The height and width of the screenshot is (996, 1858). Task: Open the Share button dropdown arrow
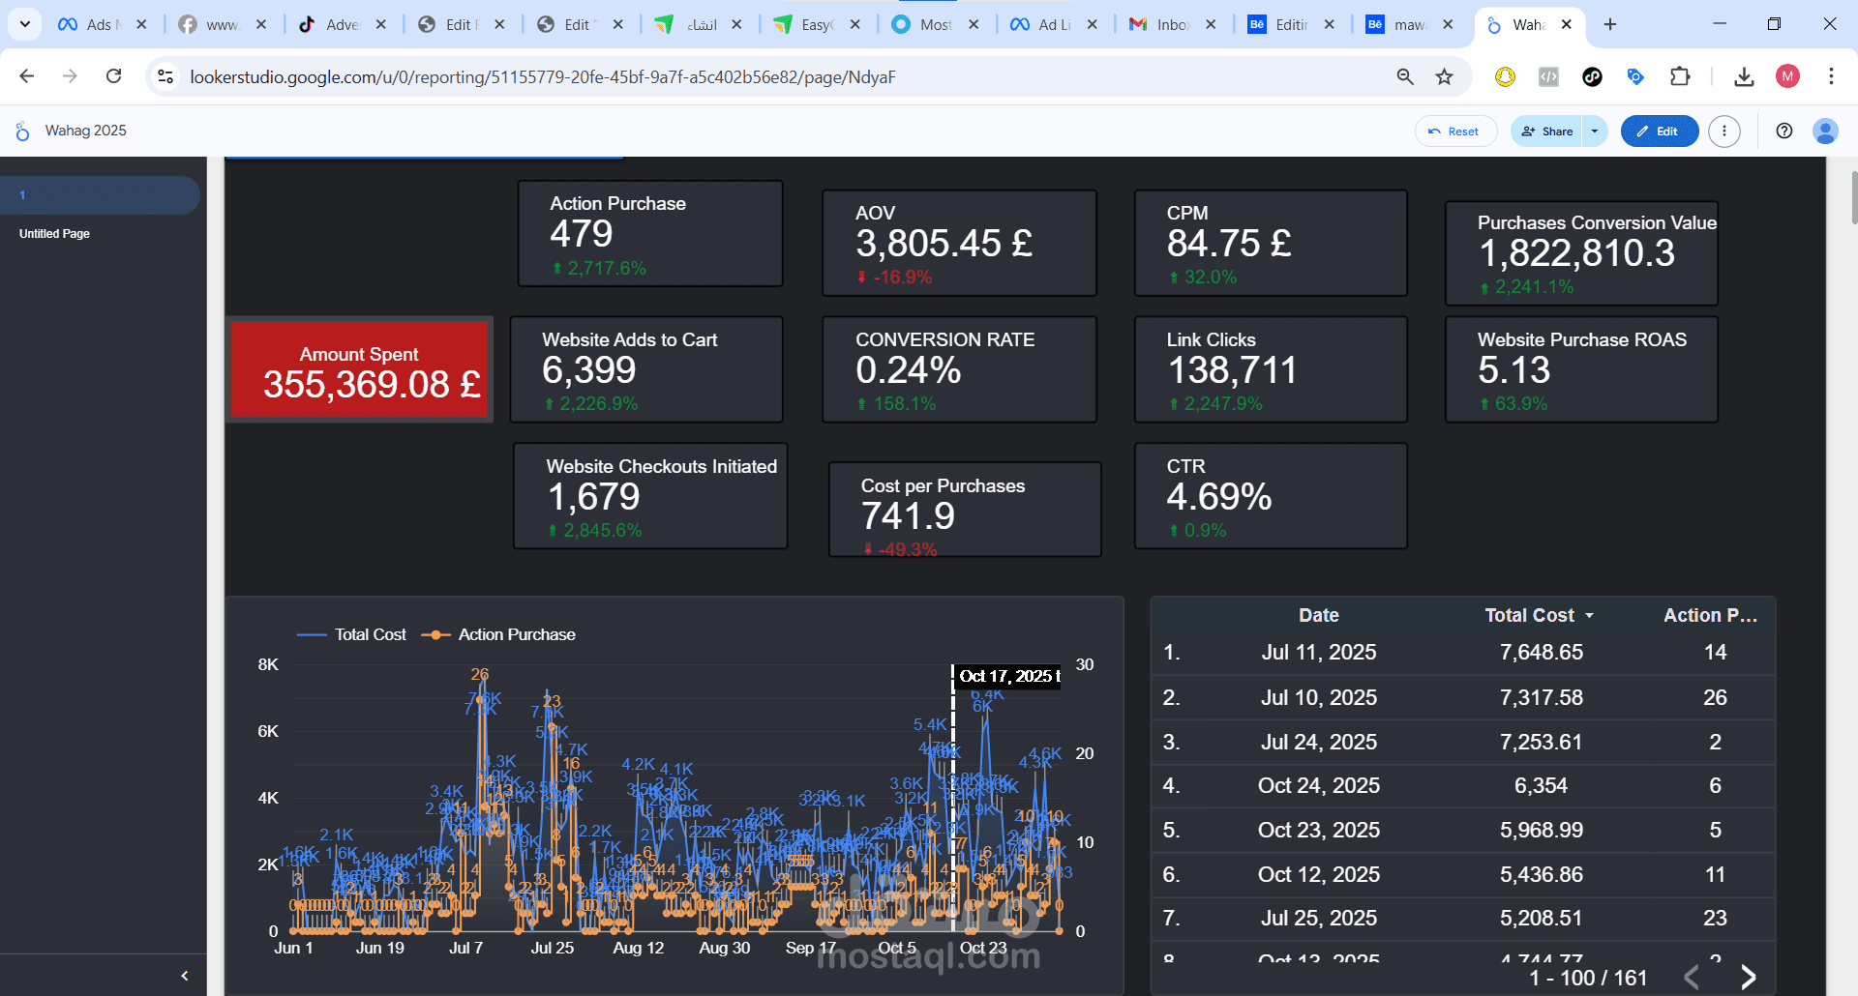[x=1594, y=131]
